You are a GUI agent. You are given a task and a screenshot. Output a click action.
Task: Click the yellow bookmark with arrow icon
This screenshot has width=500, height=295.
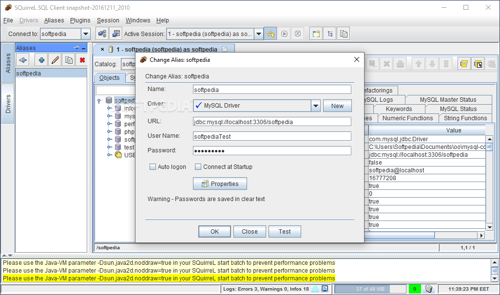478,64
